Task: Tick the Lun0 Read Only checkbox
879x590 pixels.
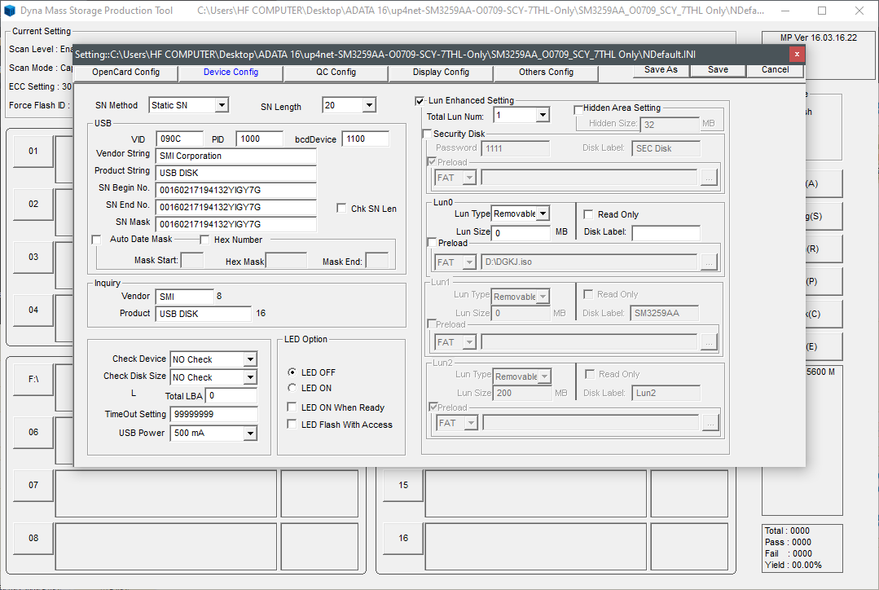Action: (x=589, y=214)
